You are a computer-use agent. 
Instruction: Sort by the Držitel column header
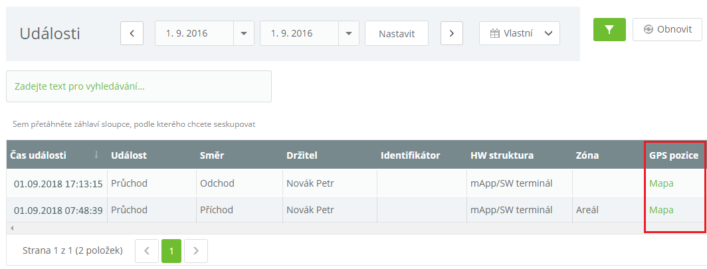tap(303, 155)
